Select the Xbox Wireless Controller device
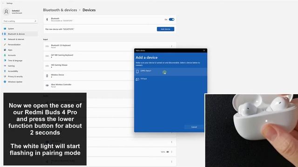 [x=89, y=85]
